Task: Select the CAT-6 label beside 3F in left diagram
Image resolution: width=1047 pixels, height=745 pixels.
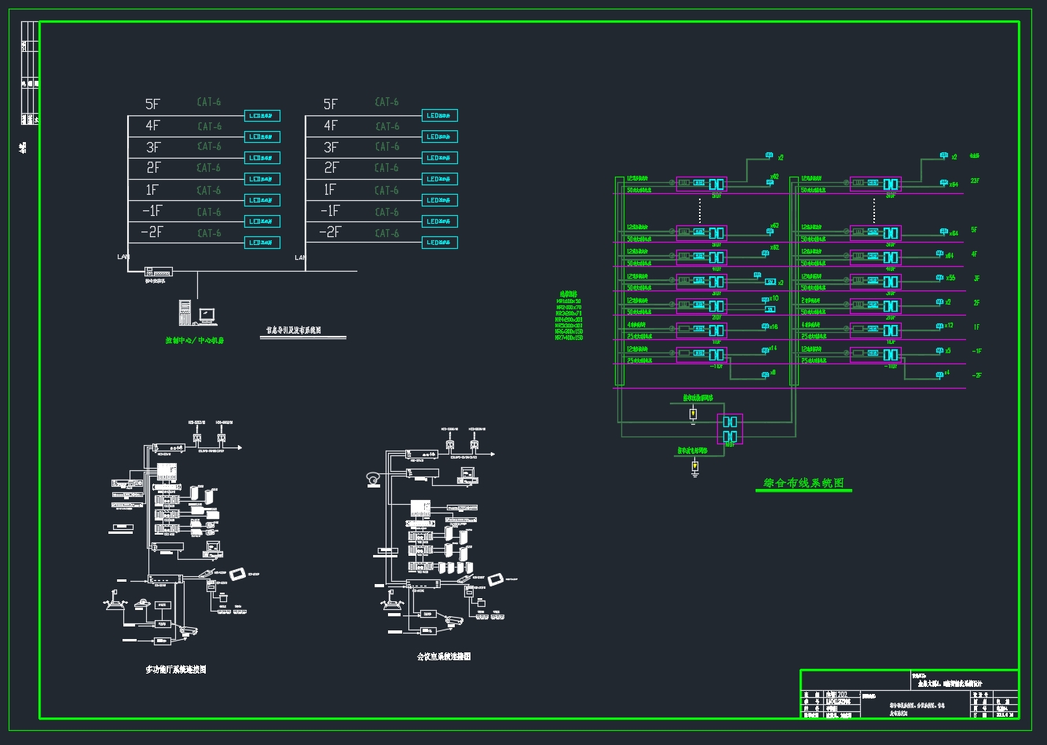Action: tap(209, 147)
